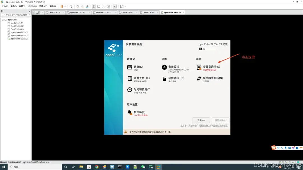The height and width of the screenshot is (170, 303).
Task: Open 安装目的地(D) installation destination
Action: 211,67
